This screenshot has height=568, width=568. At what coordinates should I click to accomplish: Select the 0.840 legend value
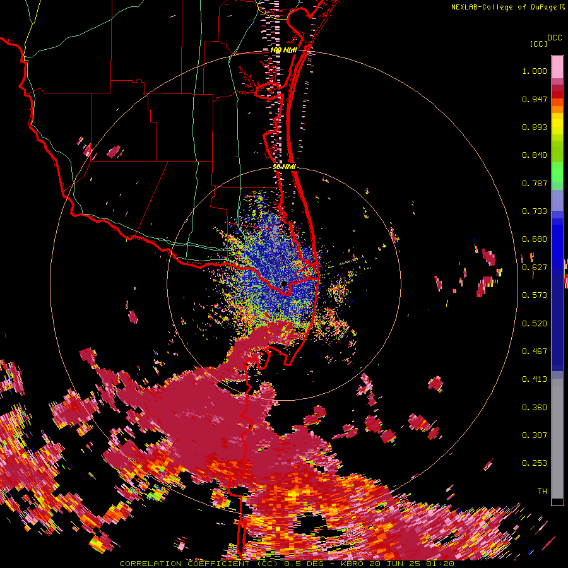click(x=535, y=155)
